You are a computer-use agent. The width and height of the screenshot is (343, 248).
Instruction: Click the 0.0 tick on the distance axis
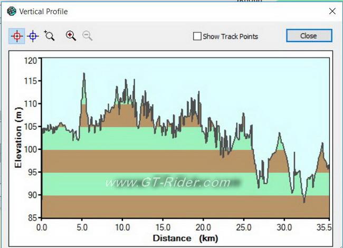pyautogui.click(x=42, y=227)
